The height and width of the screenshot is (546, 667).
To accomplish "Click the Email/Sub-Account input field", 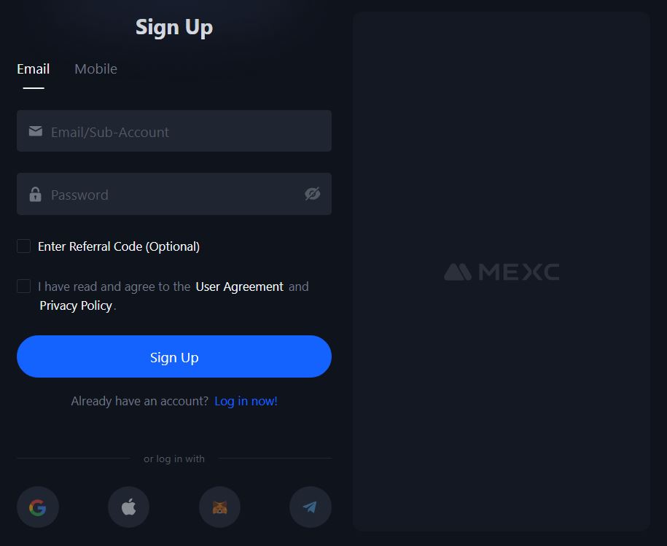I will 174,131.
